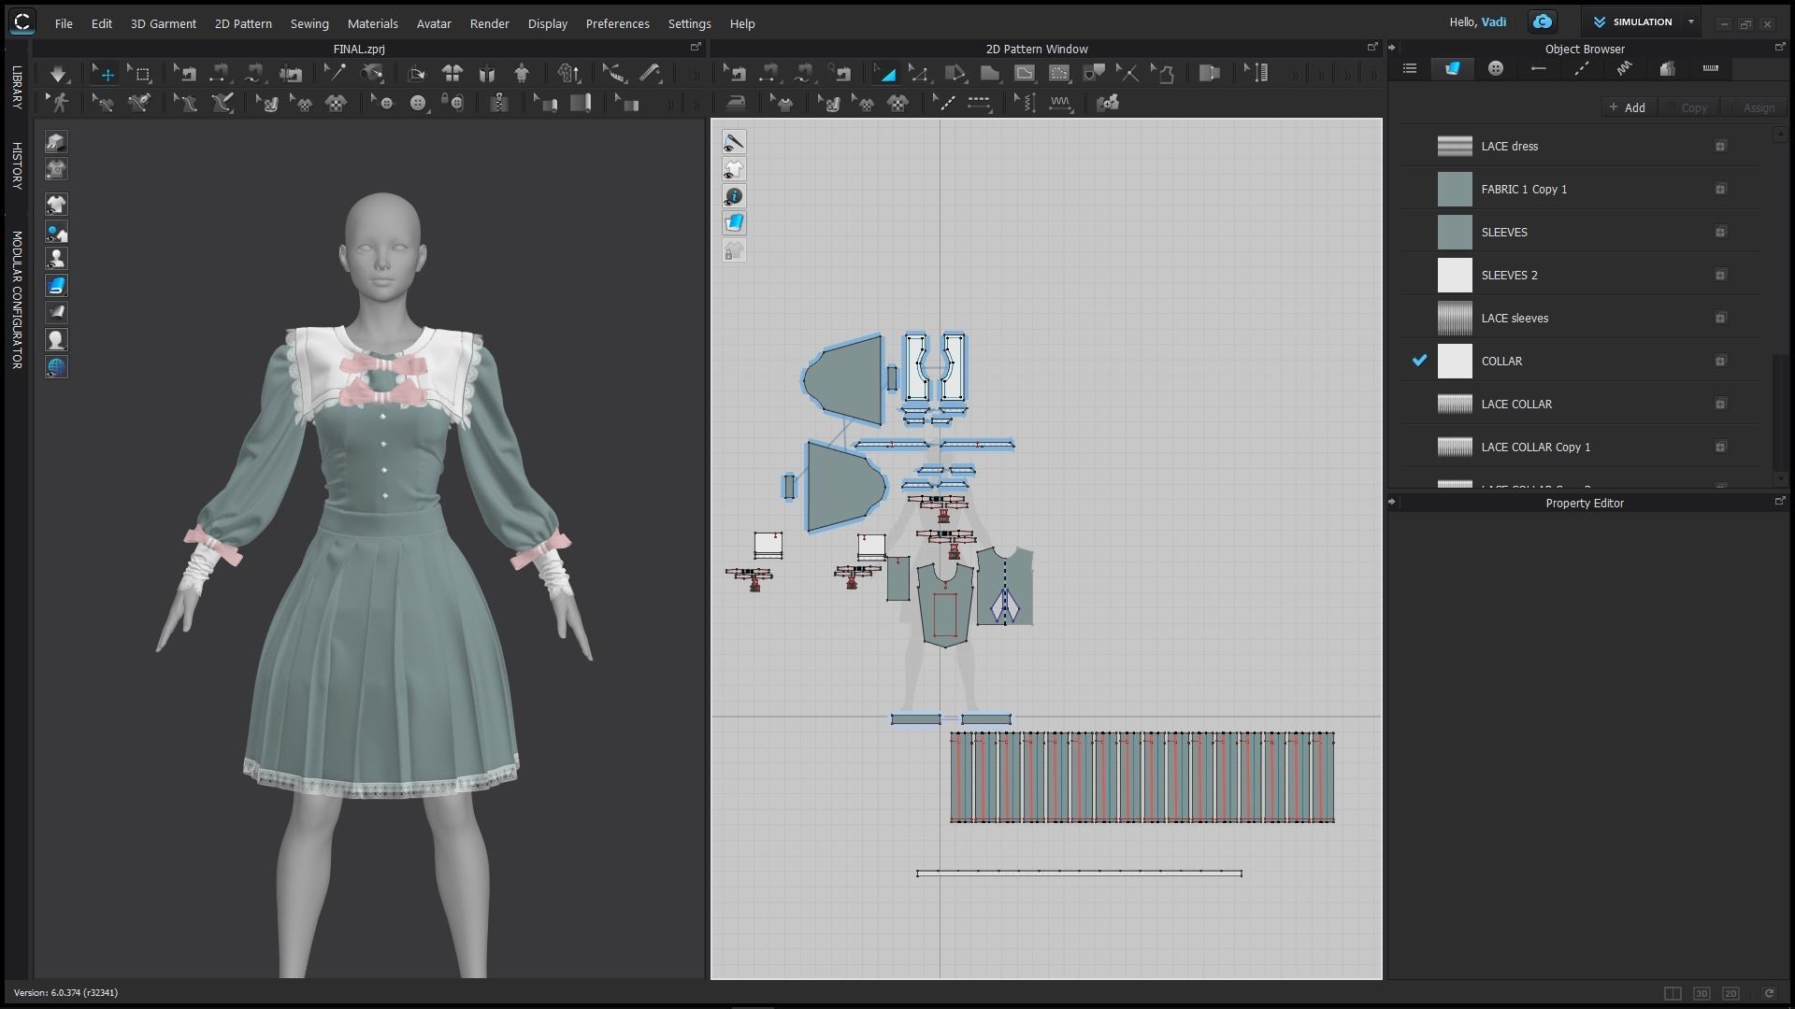Image resolution: width=1795 pixels, height=1009 pixels.
Task: Click the Add pattern pieces icon
Action: [1108, 103]
